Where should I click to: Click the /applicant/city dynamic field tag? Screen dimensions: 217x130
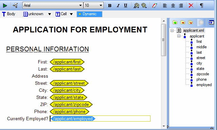[x=67, y=90]
